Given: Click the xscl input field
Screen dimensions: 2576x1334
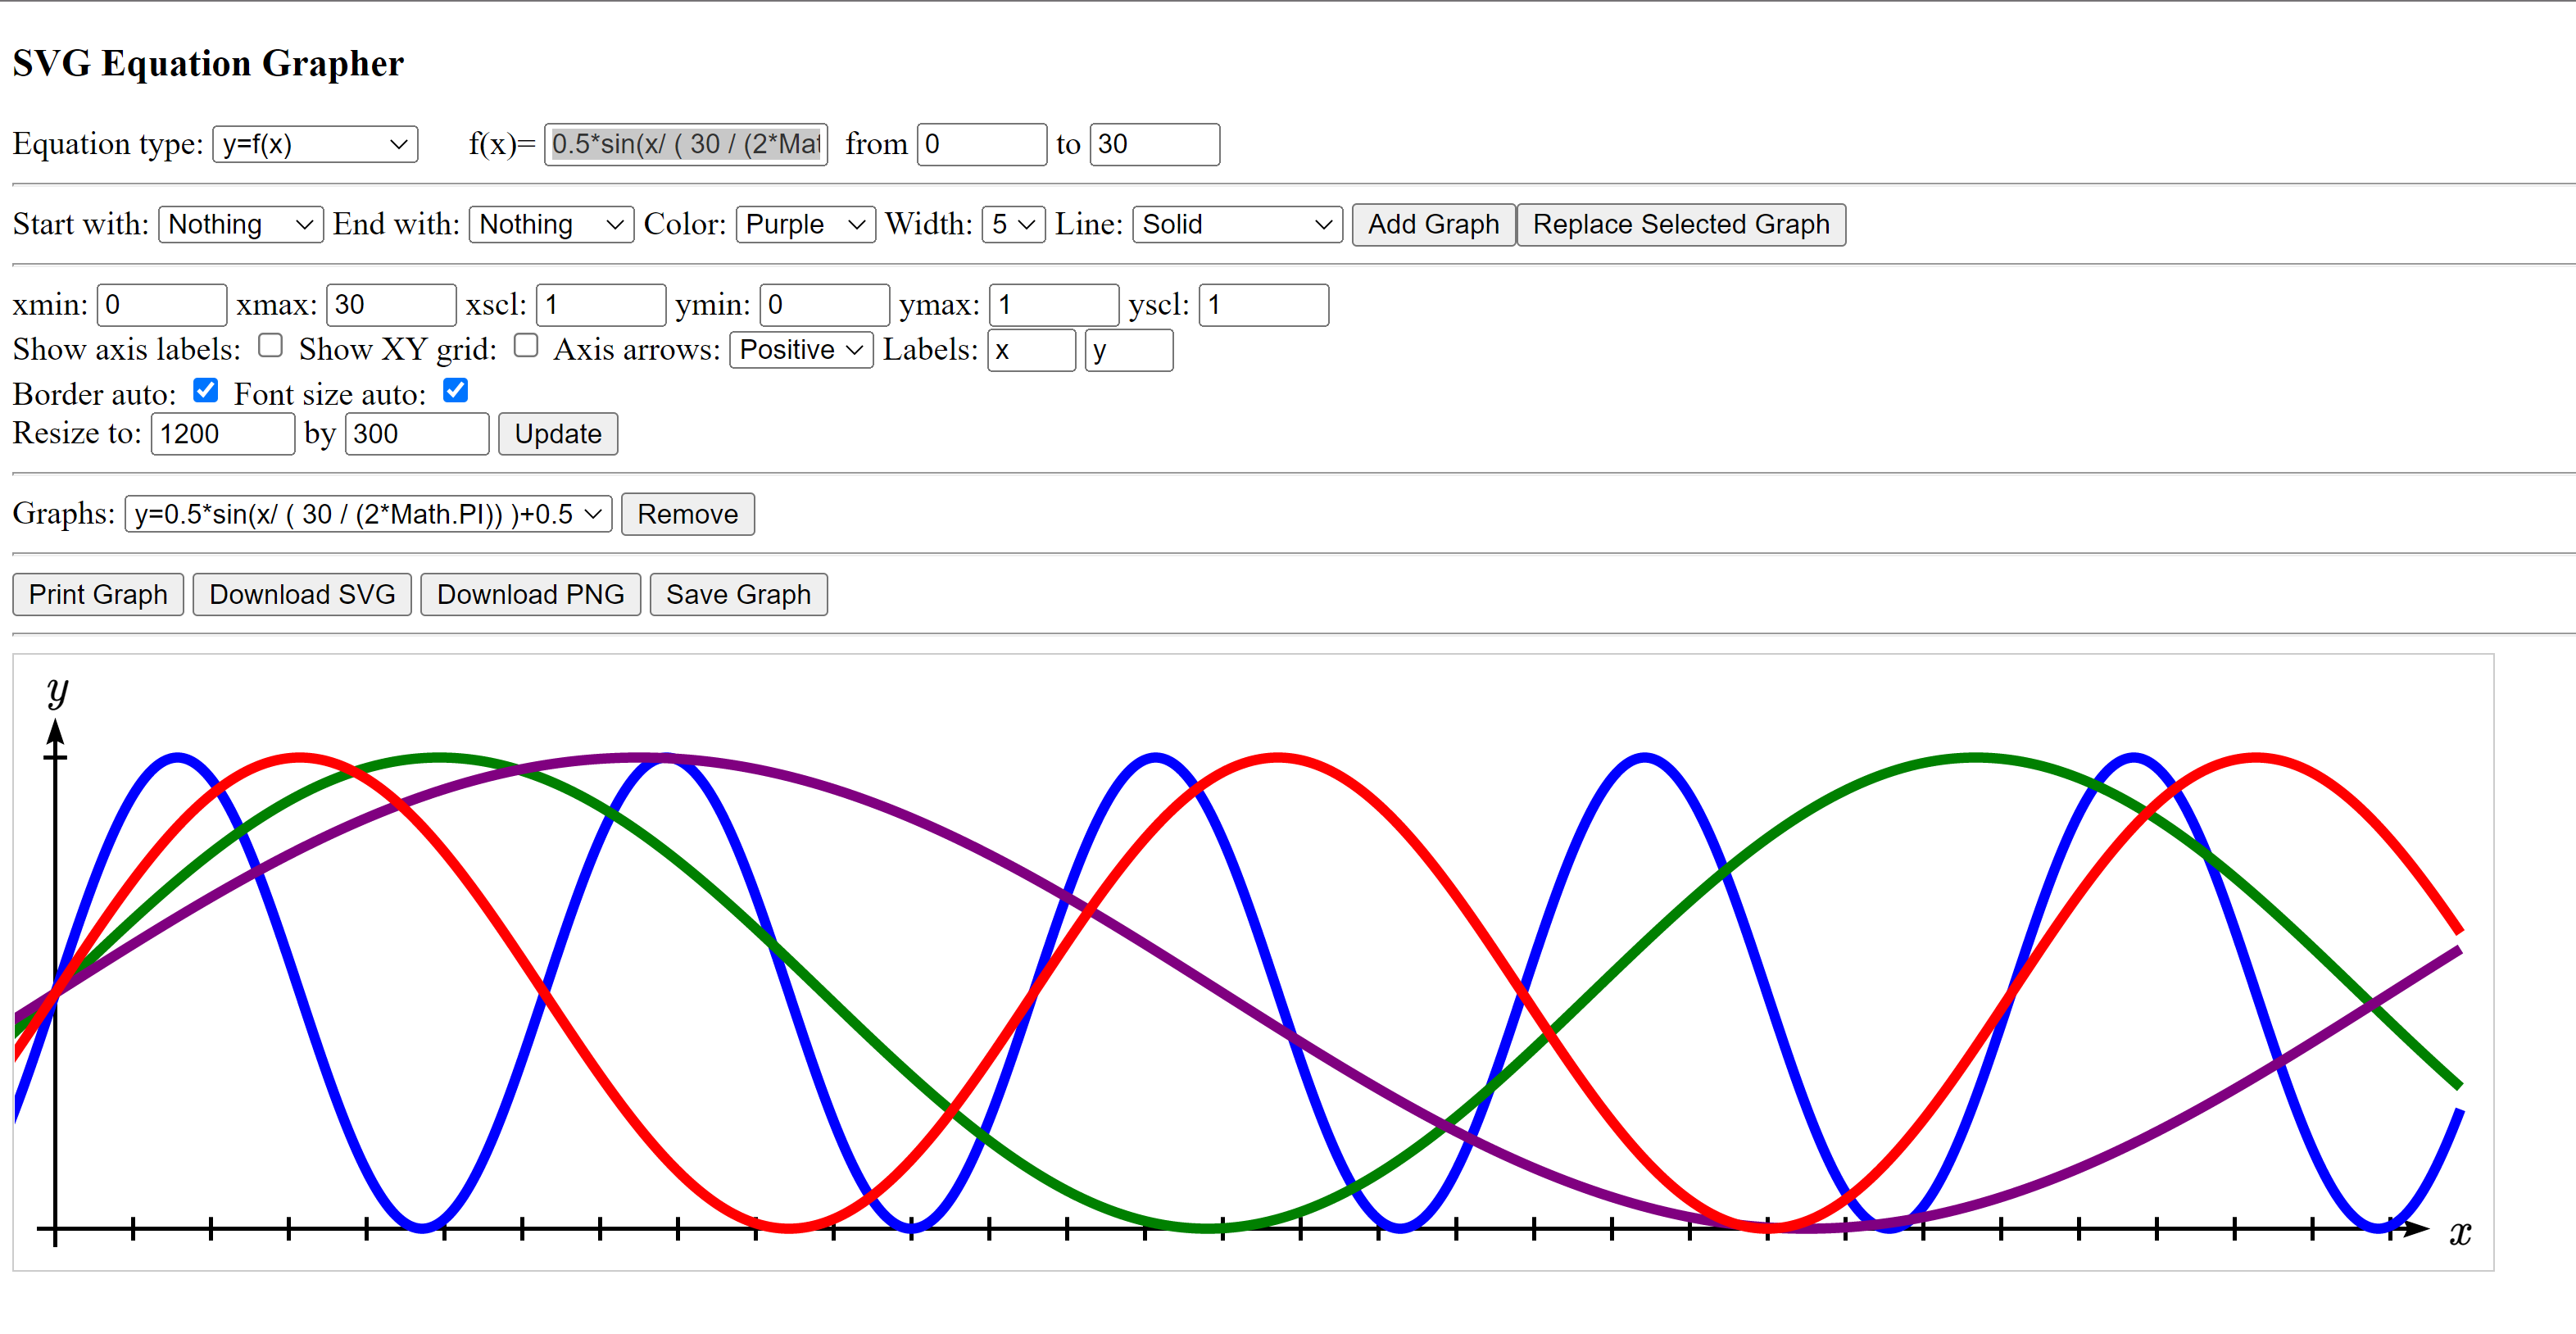Looking at the screenshot, I should click(601, 305).
